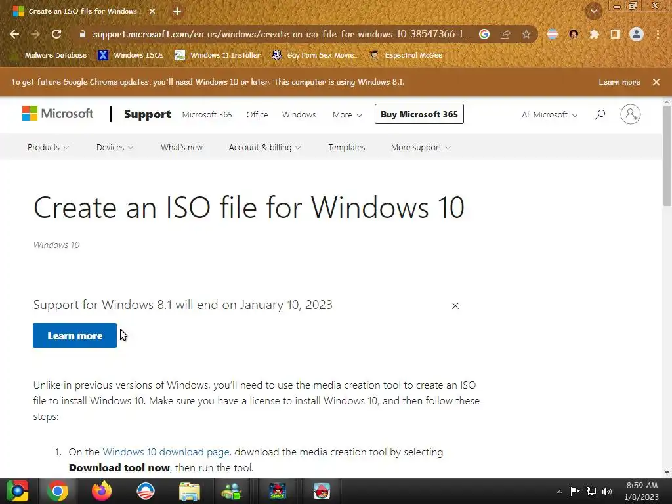Open What's new nav item
Screen dimensions: 672x504
182,148
